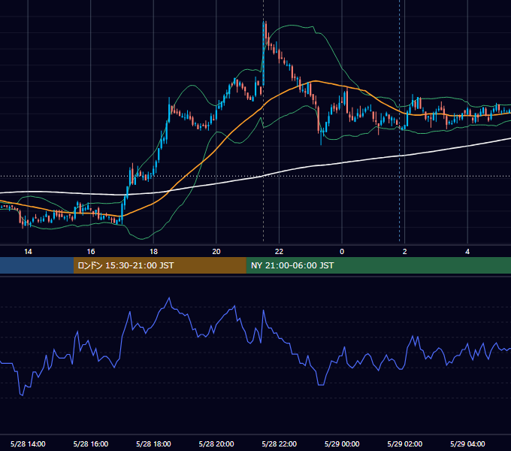Click the hour label 4 on price chart axis
This screenshot has height=451, width=511.
coord(467,252)
